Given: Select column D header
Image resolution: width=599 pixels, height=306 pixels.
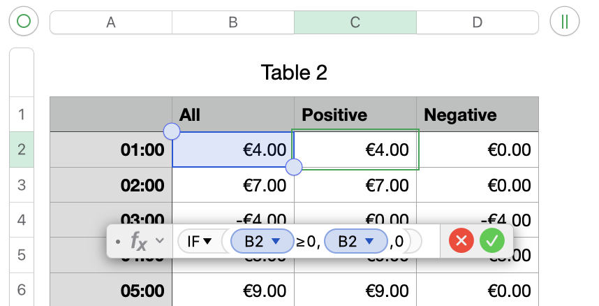Looking at the screenshot, I should click(x=478, y=22).
